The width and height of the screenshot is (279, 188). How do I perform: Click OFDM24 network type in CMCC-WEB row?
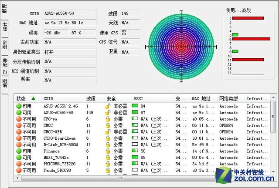226,132
